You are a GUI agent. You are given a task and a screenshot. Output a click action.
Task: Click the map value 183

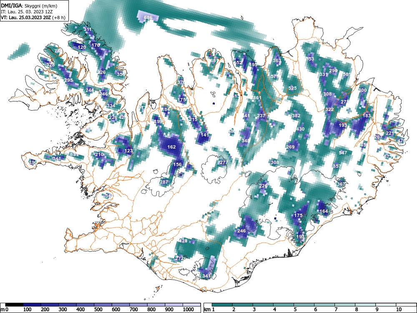click(367, 116)
